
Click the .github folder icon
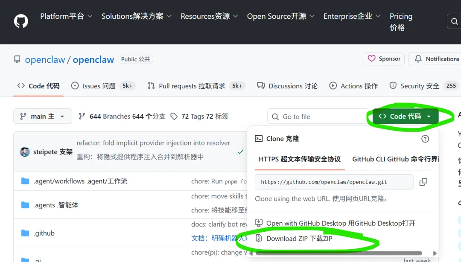[25, 233]
